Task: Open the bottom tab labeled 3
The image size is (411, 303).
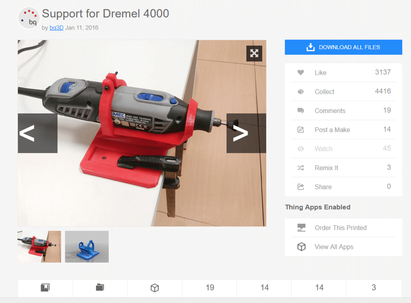Action: 374,288
